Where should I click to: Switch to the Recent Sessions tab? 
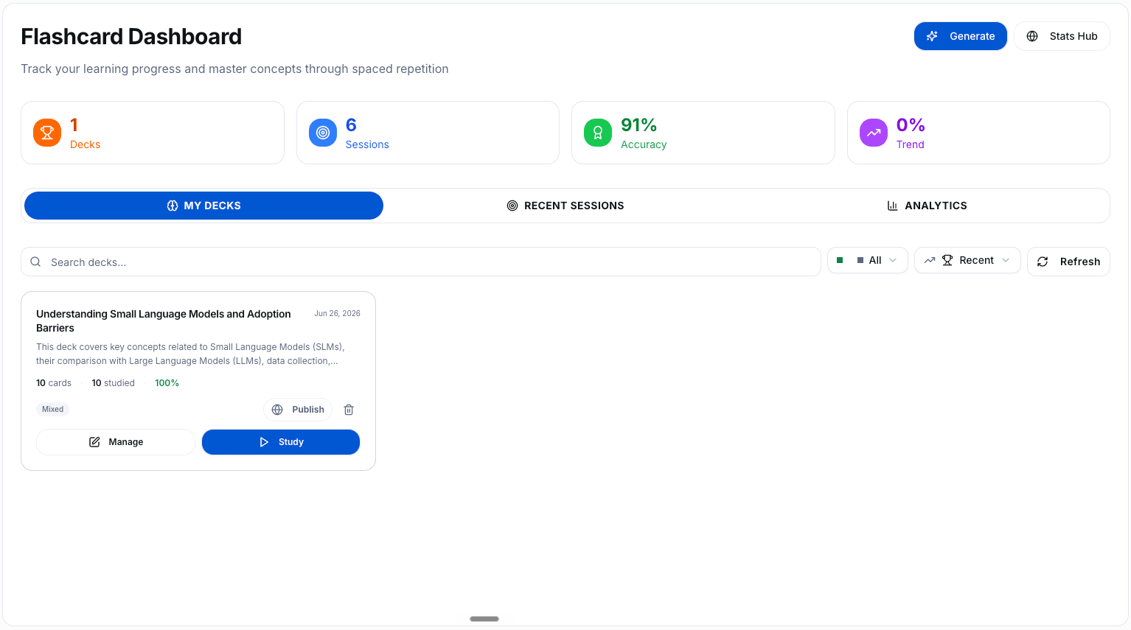click(x=565, y=206)
